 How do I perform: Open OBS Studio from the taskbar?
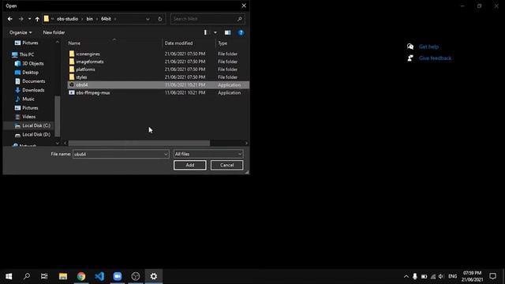pyautogui.click(x=136, y=276)
